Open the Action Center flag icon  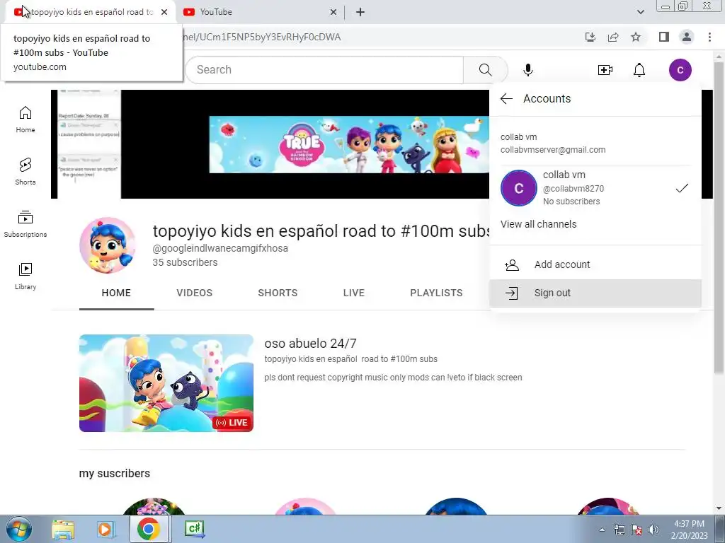click(636, 530)
